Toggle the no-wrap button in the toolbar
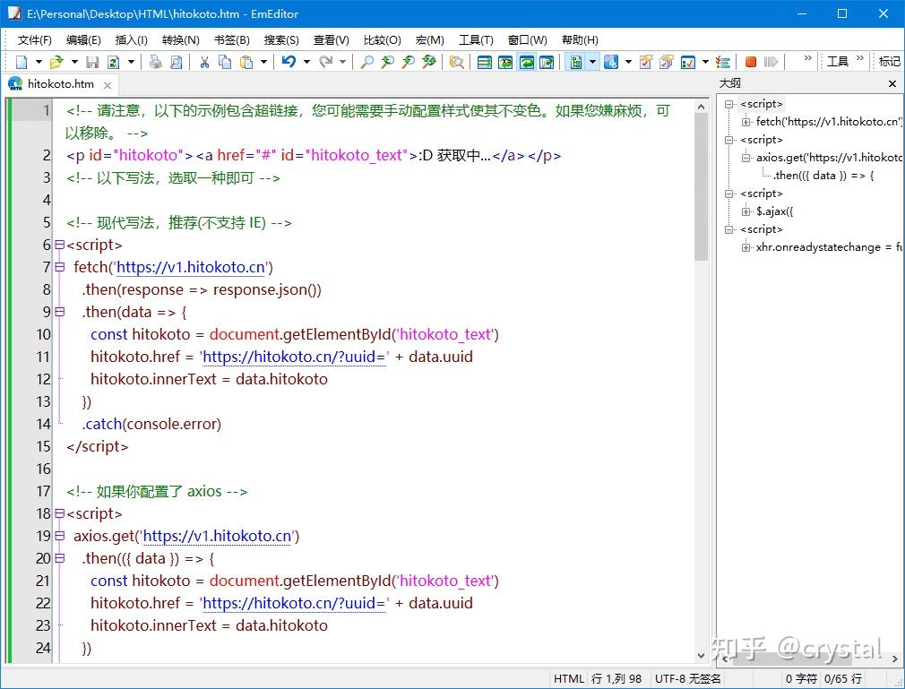 tap(485, 62)
